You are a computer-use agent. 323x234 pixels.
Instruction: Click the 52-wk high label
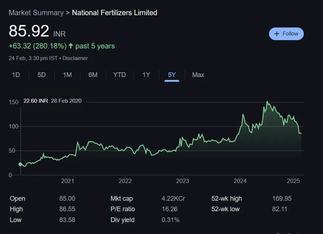coord(227,199)
